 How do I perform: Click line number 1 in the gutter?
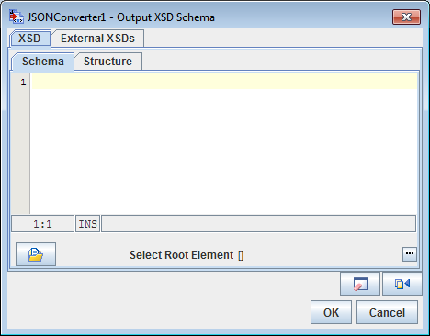point(23,82)
